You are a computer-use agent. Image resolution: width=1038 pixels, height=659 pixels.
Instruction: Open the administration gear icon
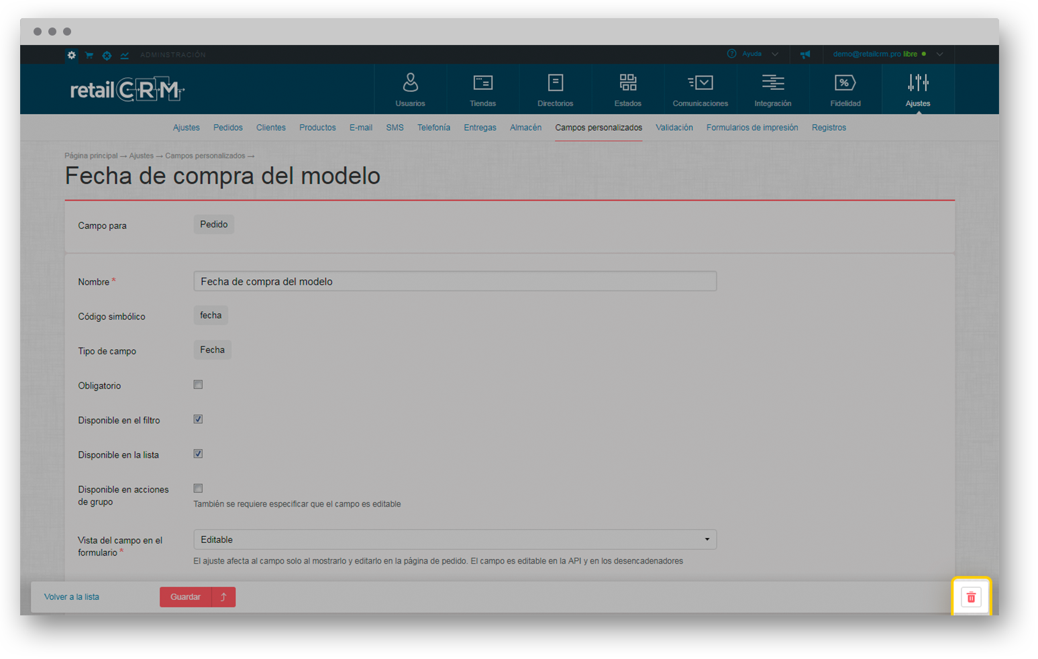click(72, 55)
